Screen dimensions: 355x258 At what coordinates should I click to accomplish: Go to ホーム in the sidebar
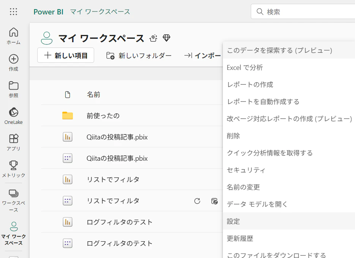13,36
